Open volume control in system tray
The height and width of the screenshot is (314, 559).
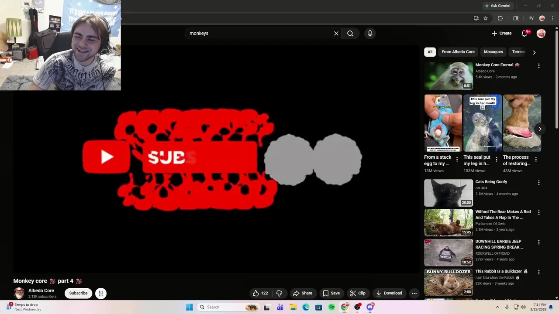tap(523, 307)
